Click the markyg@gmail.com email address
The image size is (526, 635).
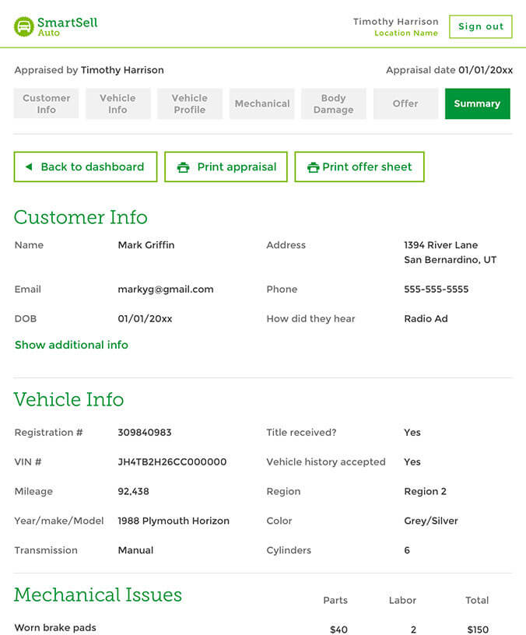(x=166, y=289)
